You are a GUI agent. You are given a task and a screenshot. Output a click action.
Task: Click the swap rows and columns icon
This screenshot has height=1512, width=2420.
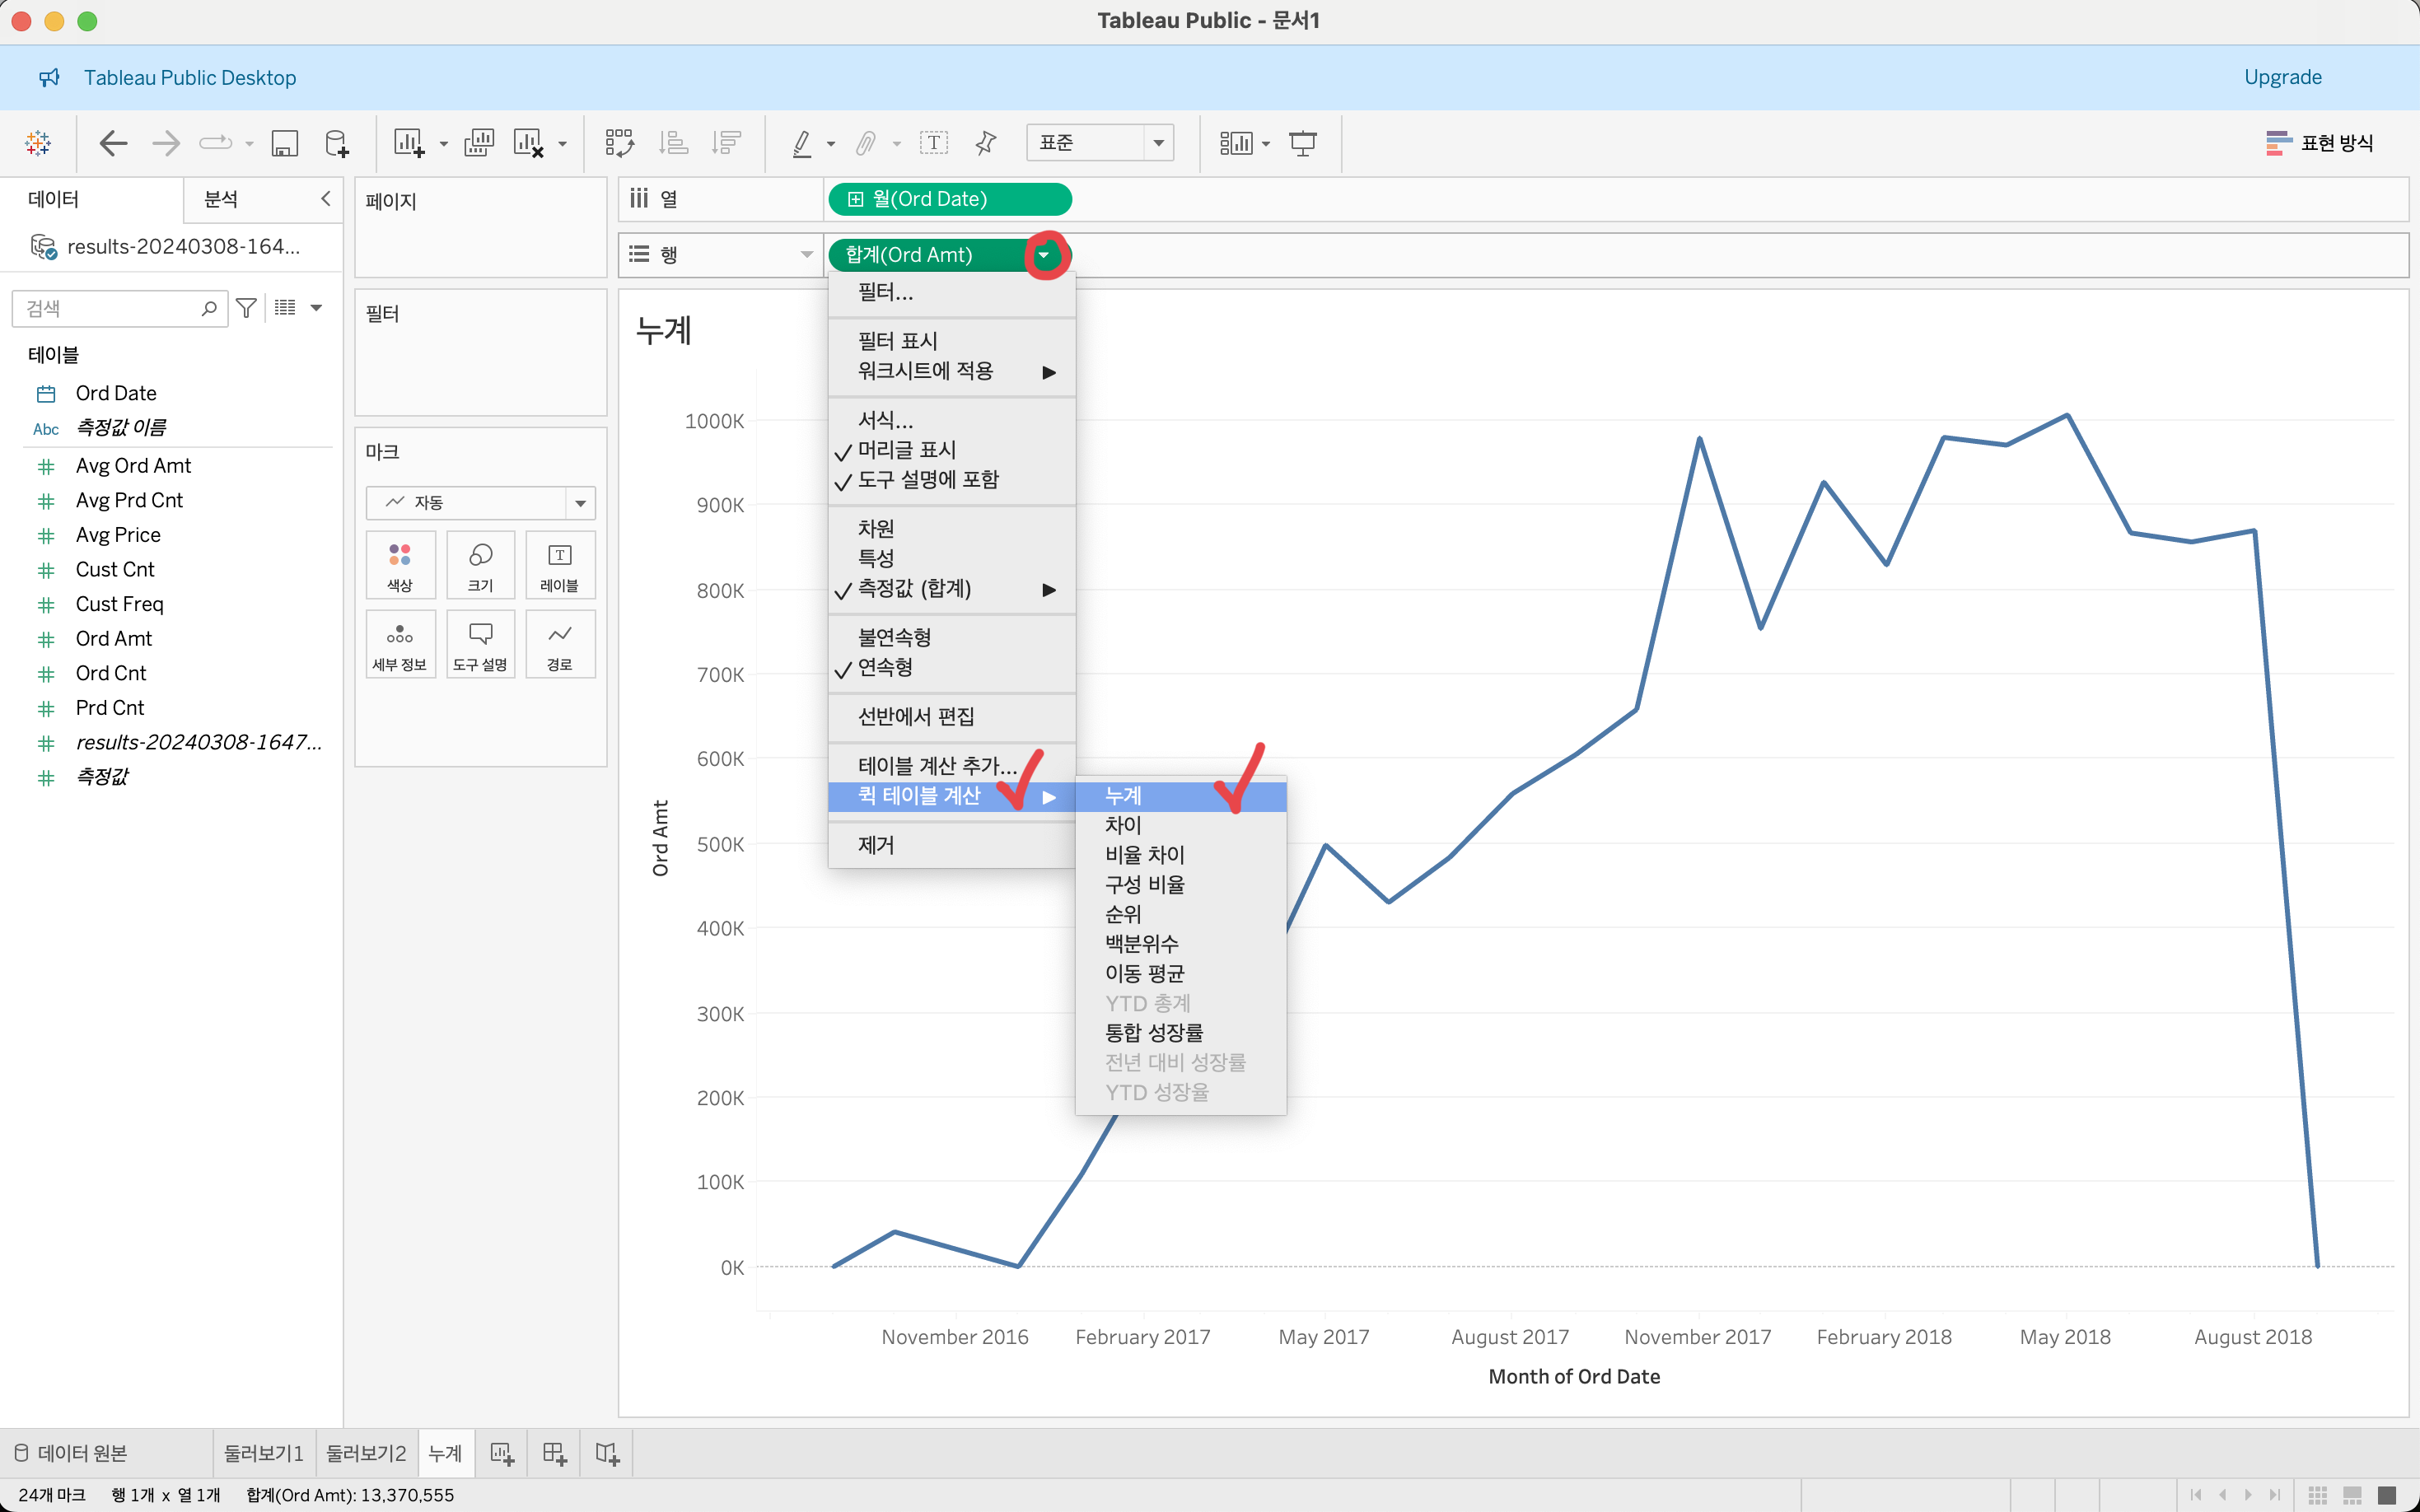(x=619, y=143)
